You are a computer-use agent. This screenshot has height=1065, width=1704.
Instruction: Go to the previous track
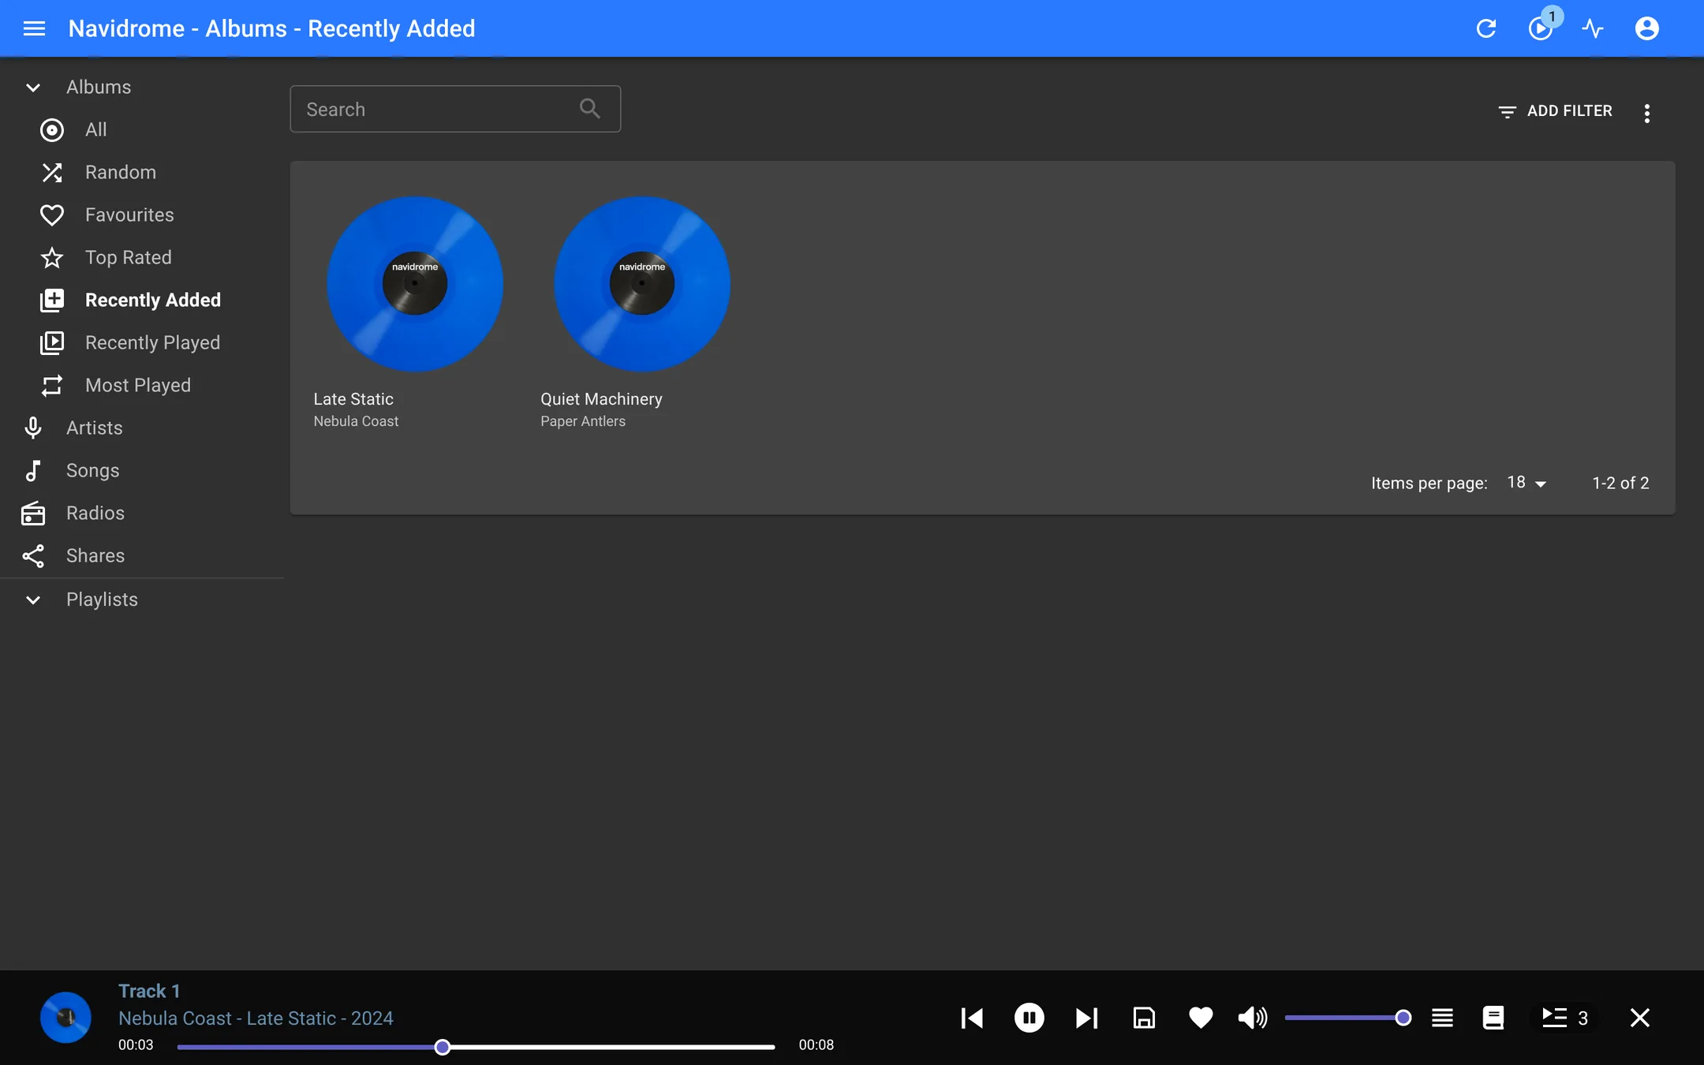point(972,1018)
